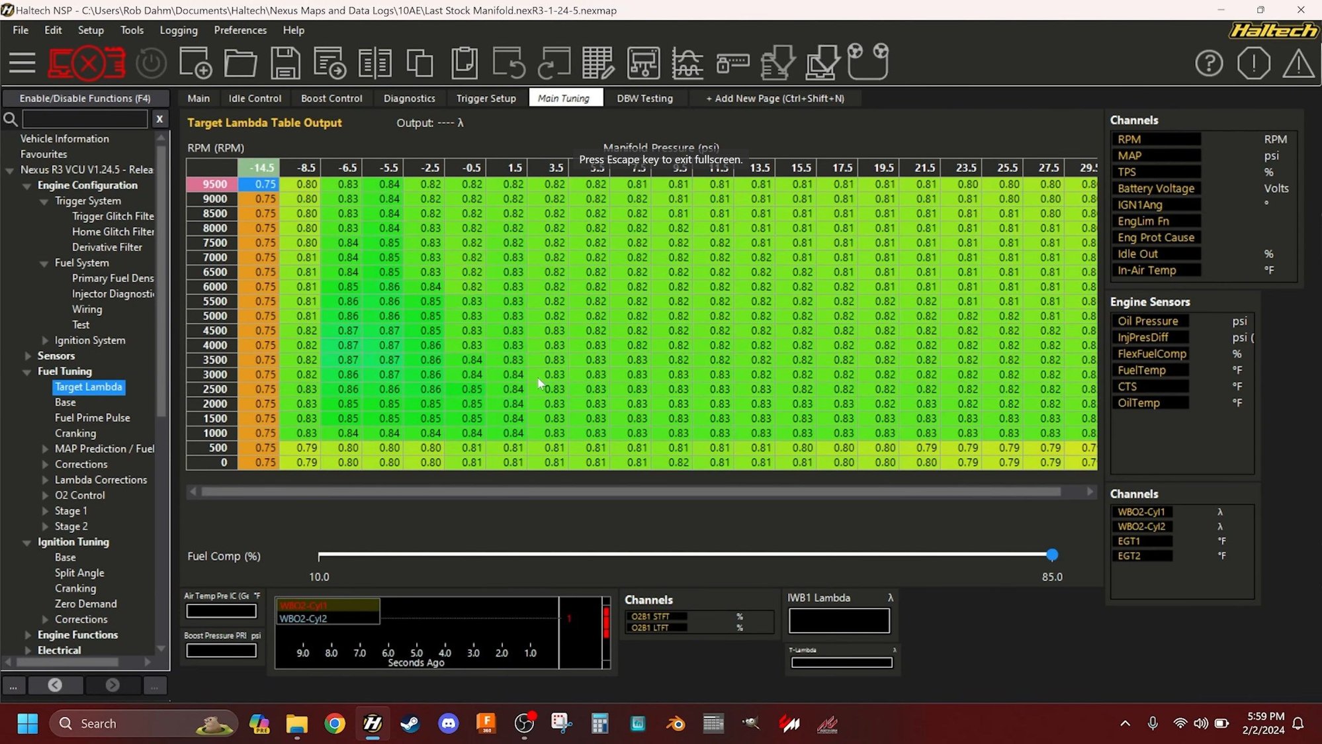Click the Undo toolbar icon
Image resolution: width=1322 pixels, height=744 pixels.
(509, 63)
